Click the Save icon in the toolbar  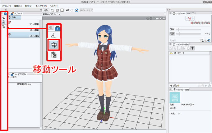pos(62,10)
